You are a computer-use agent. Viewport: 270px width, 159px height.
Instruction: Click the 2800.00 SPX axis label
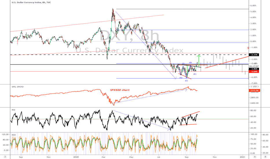254,97
